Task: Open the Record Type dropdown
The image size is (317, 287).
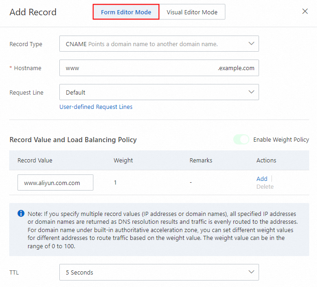Action: (x=159, y=44)
